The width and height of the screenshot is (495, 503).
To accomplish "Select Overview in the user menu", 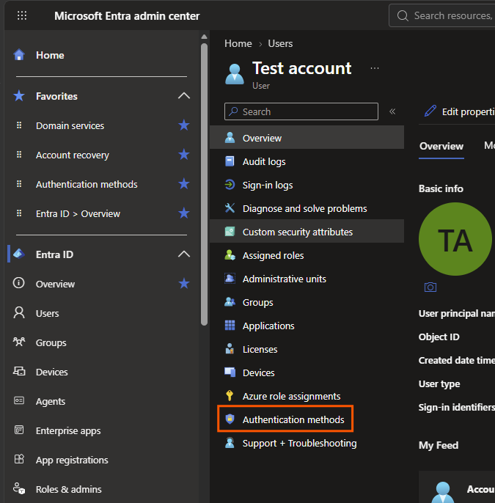I will click(307, 138).
